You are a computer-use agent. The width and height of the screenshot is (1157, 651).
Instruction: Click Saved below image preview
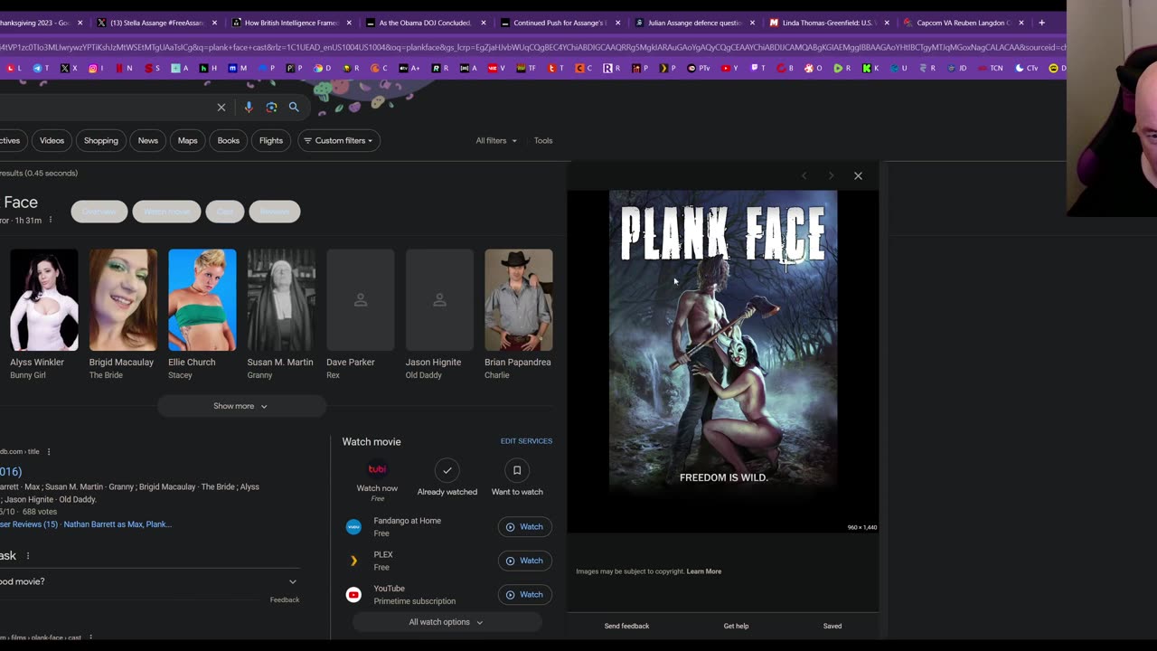point(832,626)
